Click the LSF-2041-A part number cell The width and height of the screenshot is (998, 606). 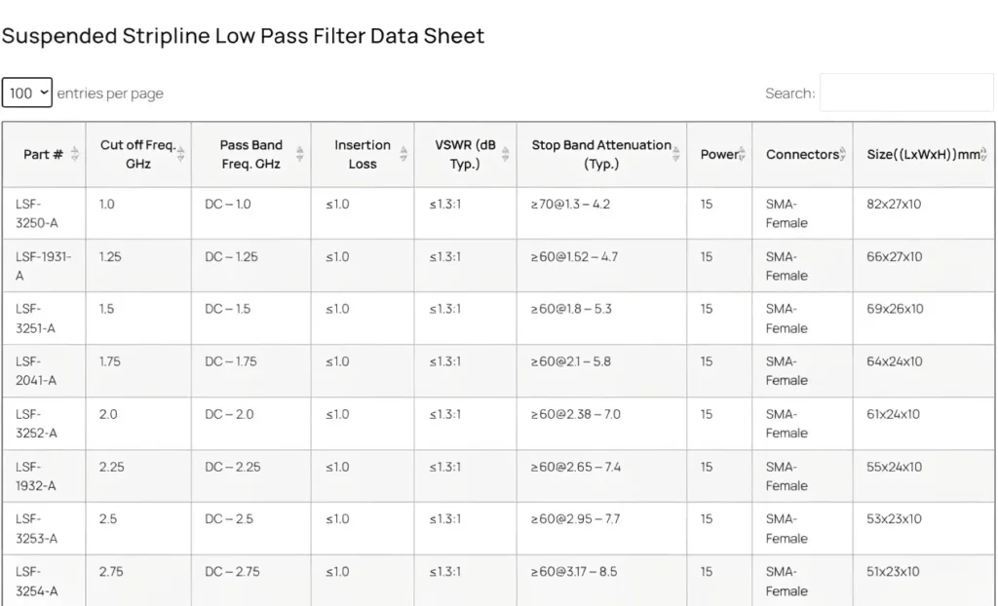(36, 371)
